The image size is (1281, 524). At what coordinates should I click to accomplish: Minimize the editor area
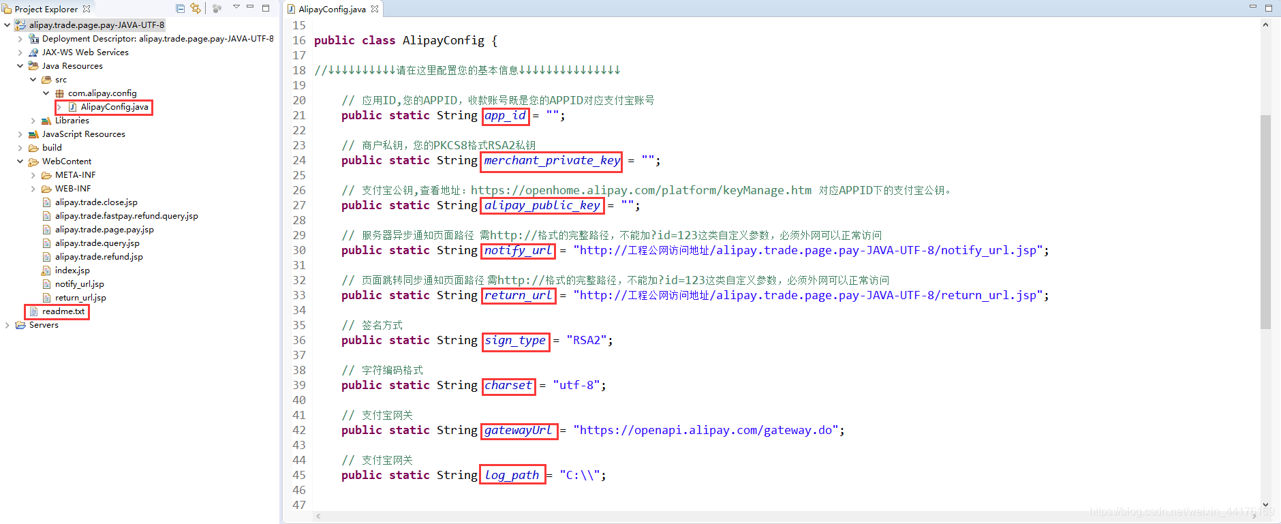coord(1253,7)
